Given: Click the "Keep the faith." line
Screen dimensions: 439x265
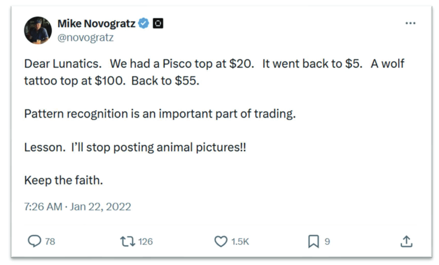Looking at the screenshot, I should coord(63,180).
